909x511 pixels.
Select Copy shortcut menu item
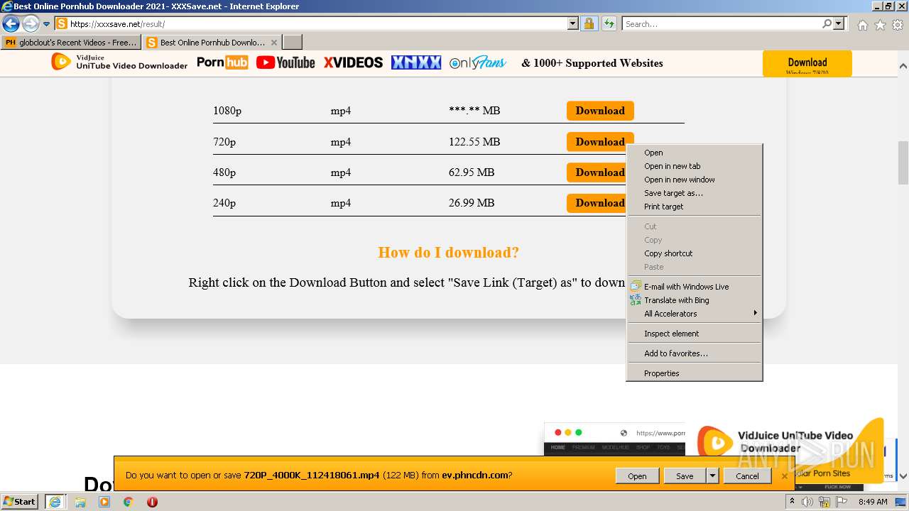coord(694,253)
